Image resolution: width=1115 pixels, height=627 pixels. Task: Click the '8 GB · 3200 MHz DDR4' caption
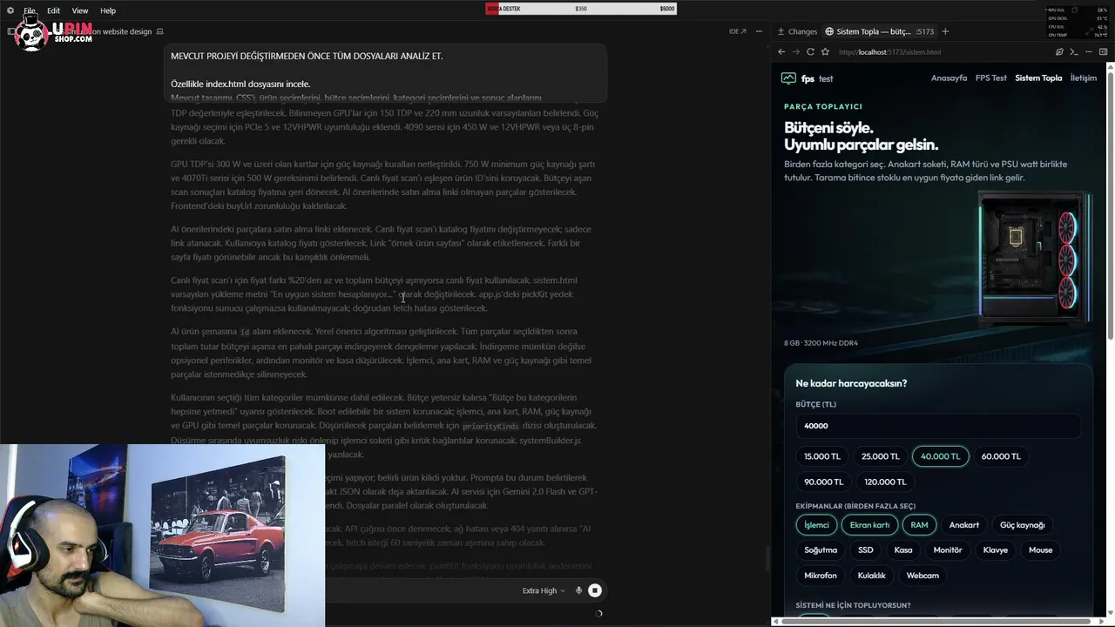[x=821, y=343]
